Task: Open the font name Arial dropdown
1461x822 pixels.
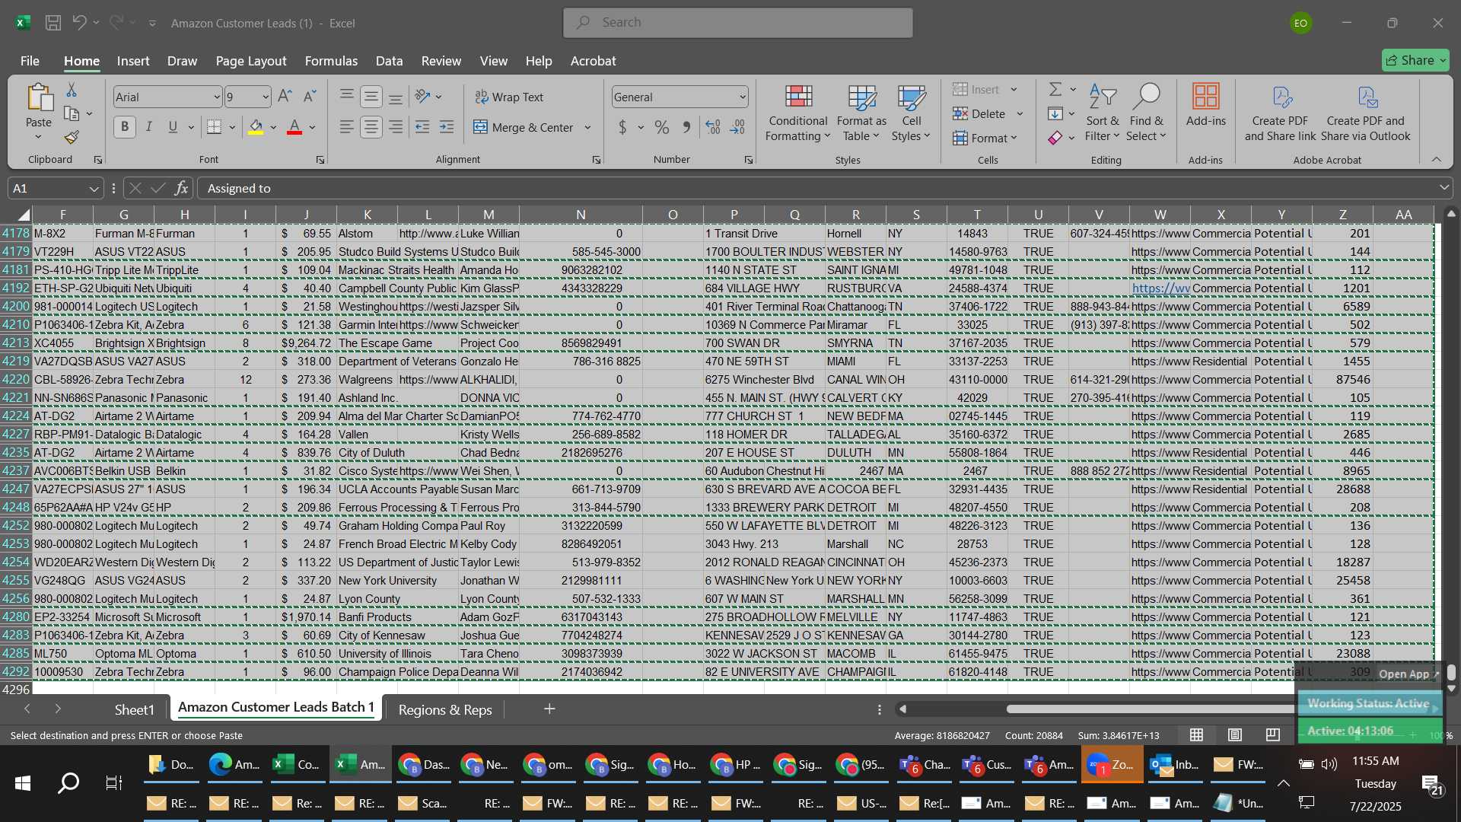Action: pos(216,97)
